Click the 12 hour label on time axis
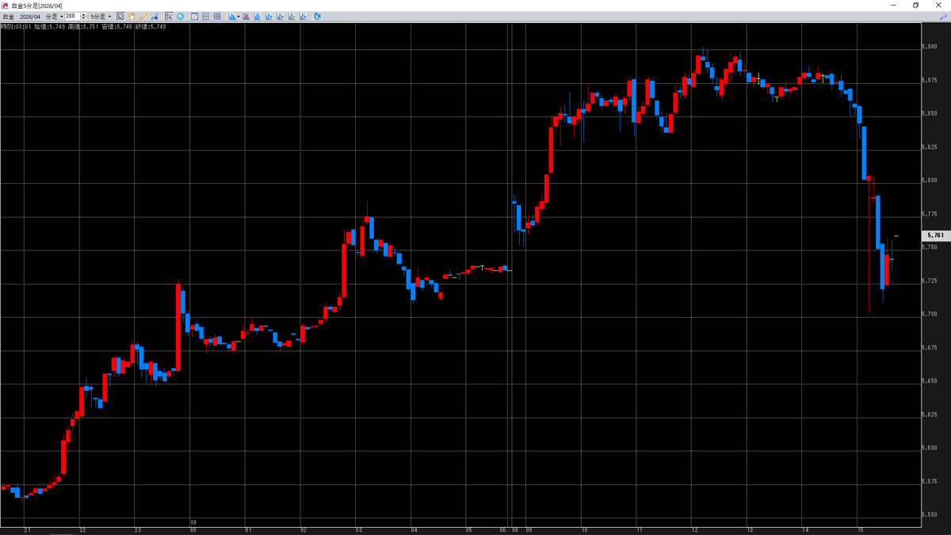This screenshot has height=535, width=951. pos(694,530)
